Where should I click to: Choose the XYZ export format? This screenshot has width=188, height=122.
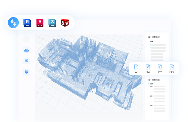[160, 69]
